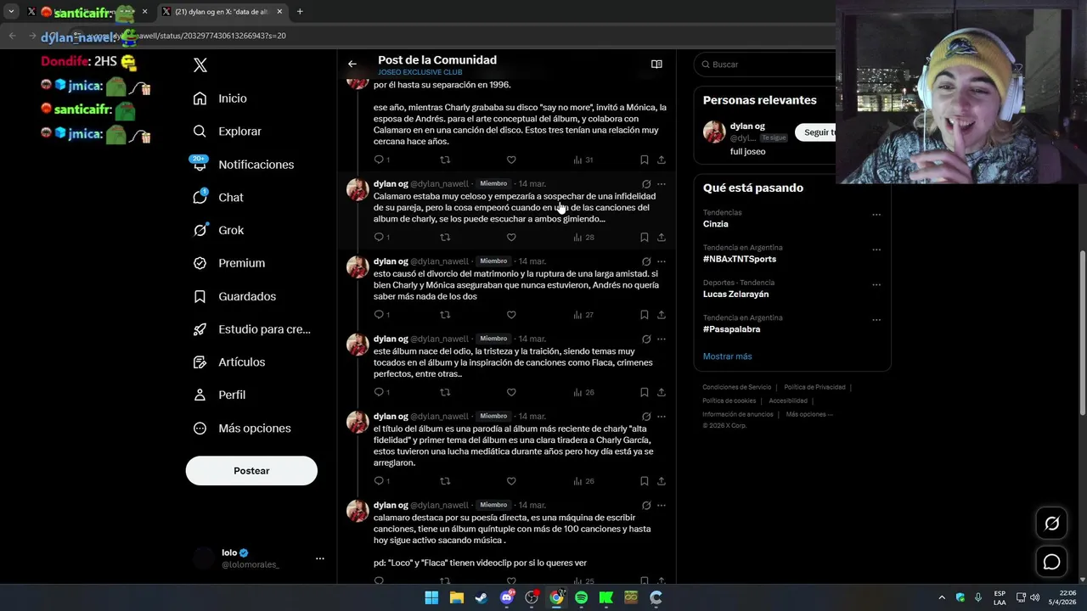
Task: Open the Explorar section
Action: click(227, 132)
